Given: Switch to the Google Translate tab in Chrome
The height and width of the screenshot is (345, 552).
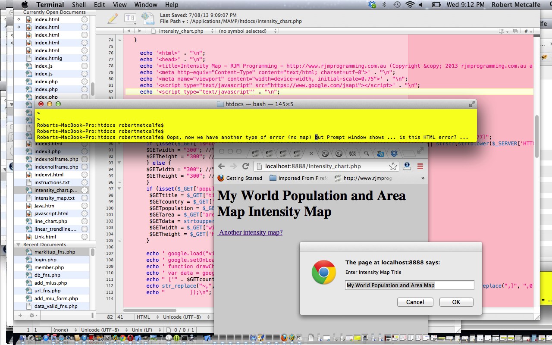Looking at the screenshot, I should (x=380, y=153).
